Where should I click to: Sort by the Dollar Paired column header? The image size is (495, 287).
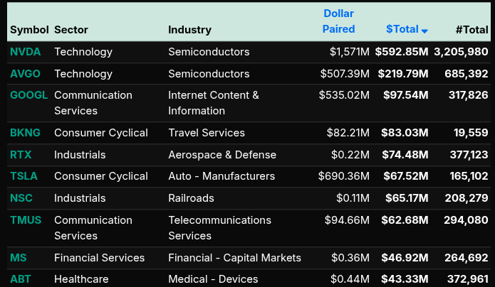(x=338, y=21)
